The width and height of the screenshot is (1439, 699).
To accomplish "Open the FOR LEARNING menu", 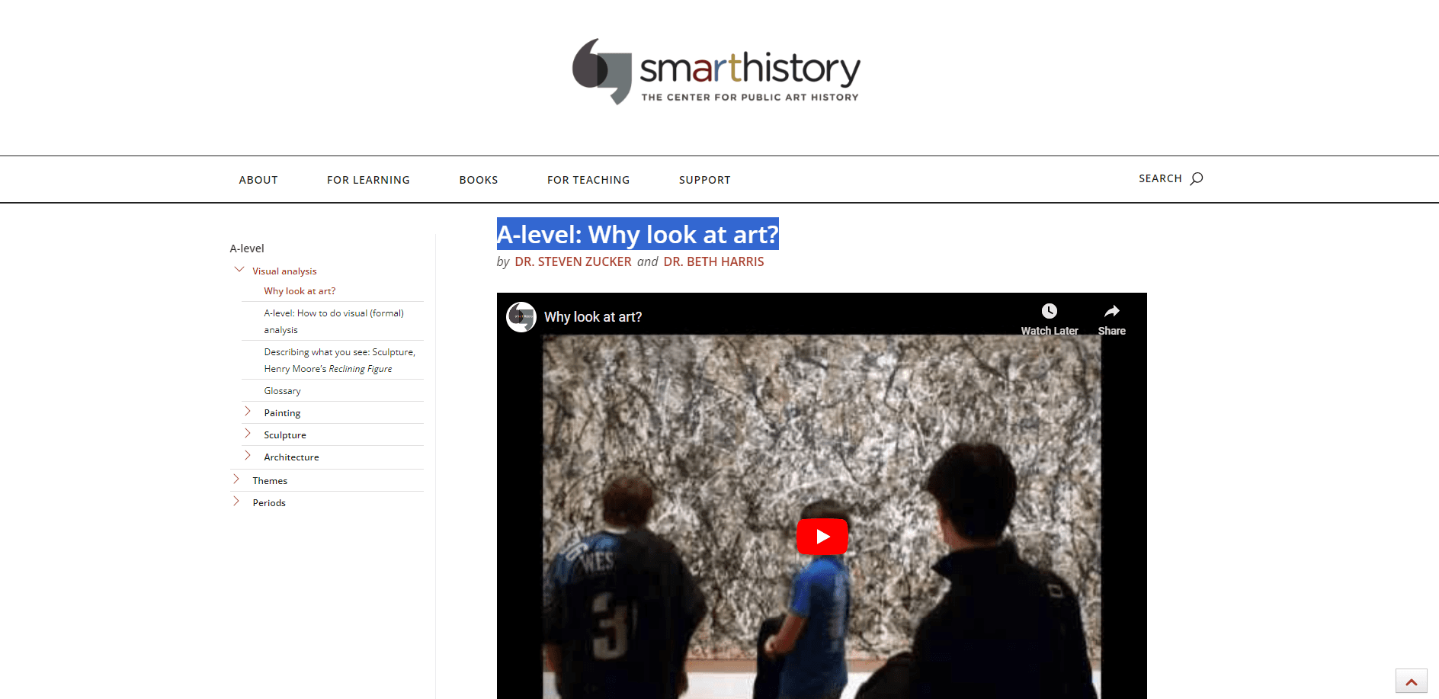I will tap(368, 180).
